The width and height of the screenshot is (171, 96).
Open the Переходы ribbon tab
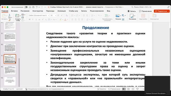click(50, 11)
